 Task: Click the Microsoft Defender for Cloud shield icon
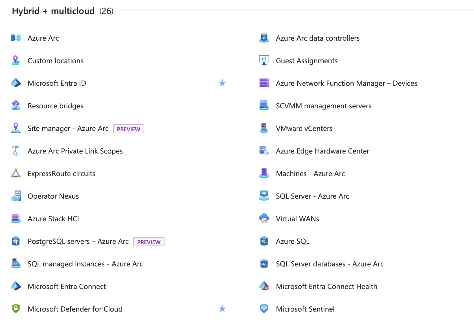coord(16,309)
